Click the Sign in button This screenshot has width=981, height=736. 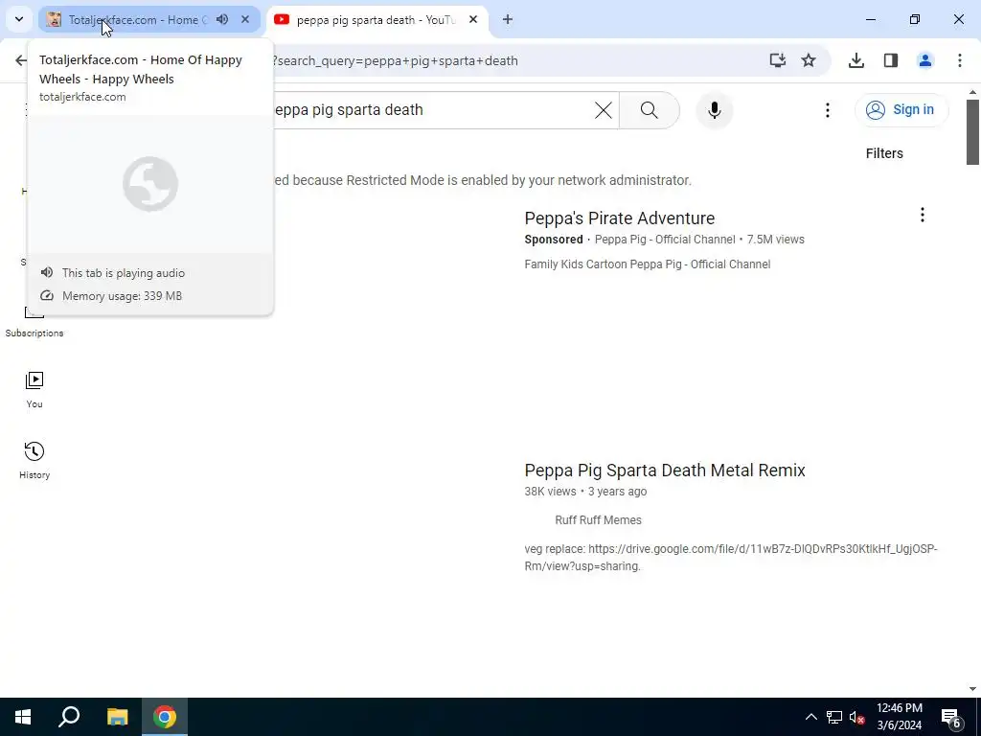901,109
